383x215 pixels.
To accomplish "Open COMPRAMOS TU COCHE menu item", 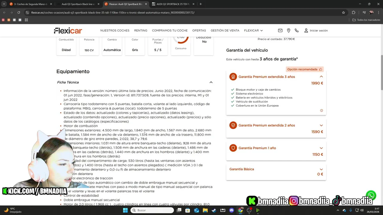I will point(170,30).
